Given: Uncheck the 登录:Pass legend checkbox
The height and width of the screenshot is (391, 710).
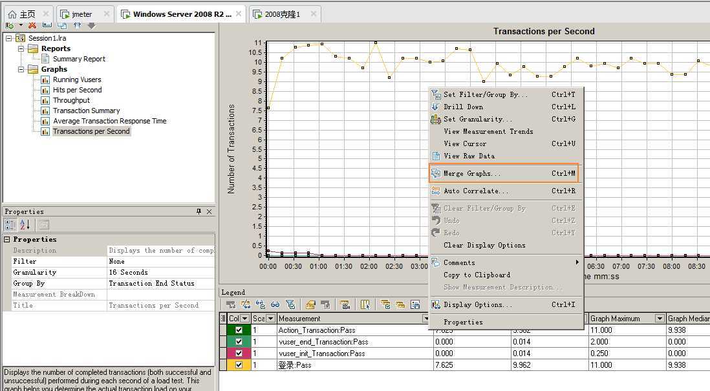Looking at the screenshot, I should [239, 365].
